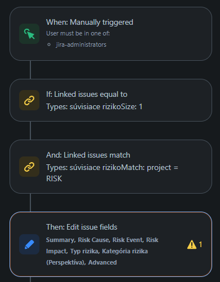Select the 'Summary, Risk Cause, Risk Event' field list
220x282 pixels.
[95, 240]
